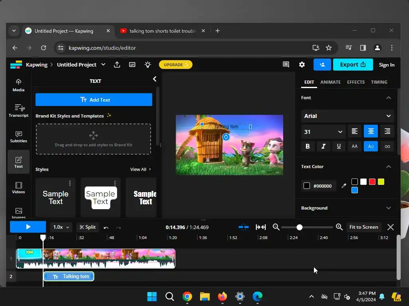Click the UPGRADE button

click(176, 65)
